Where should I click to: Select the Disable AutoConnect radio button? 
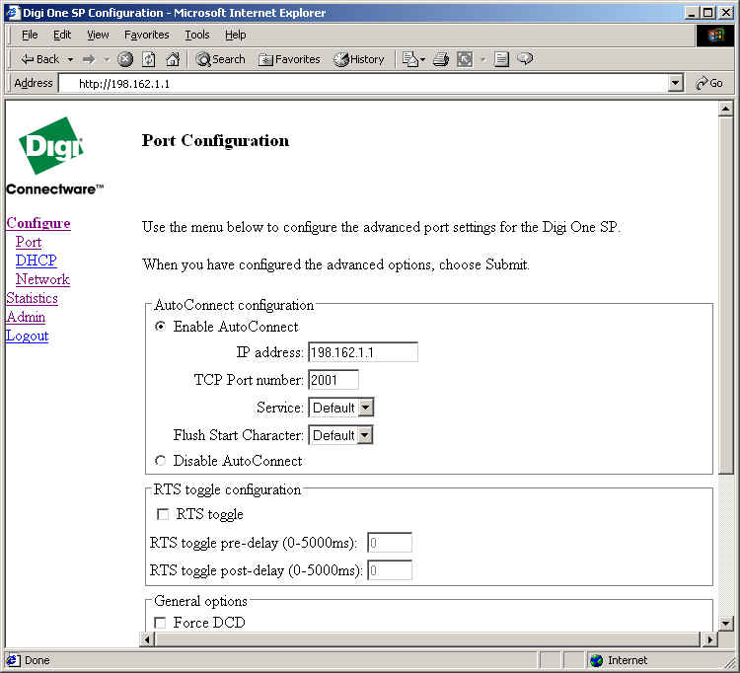coord(161,461)
